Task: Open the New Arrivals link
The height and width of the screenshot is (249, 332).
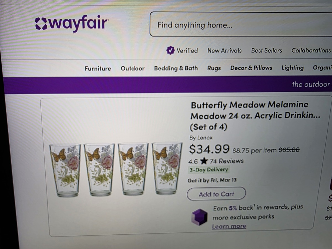Action: (224, 51)
